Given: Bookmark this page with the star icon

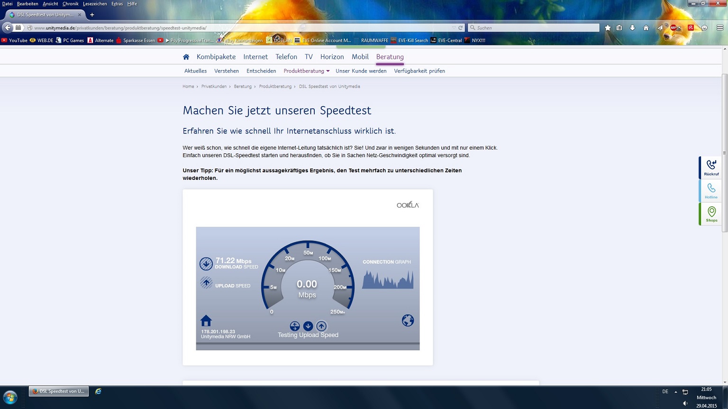Looking at the screenshot, I should (x=608, y=28).
